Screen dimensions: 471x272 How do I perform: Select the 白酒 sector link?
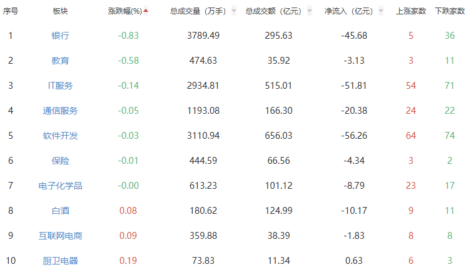pos(60,211)
